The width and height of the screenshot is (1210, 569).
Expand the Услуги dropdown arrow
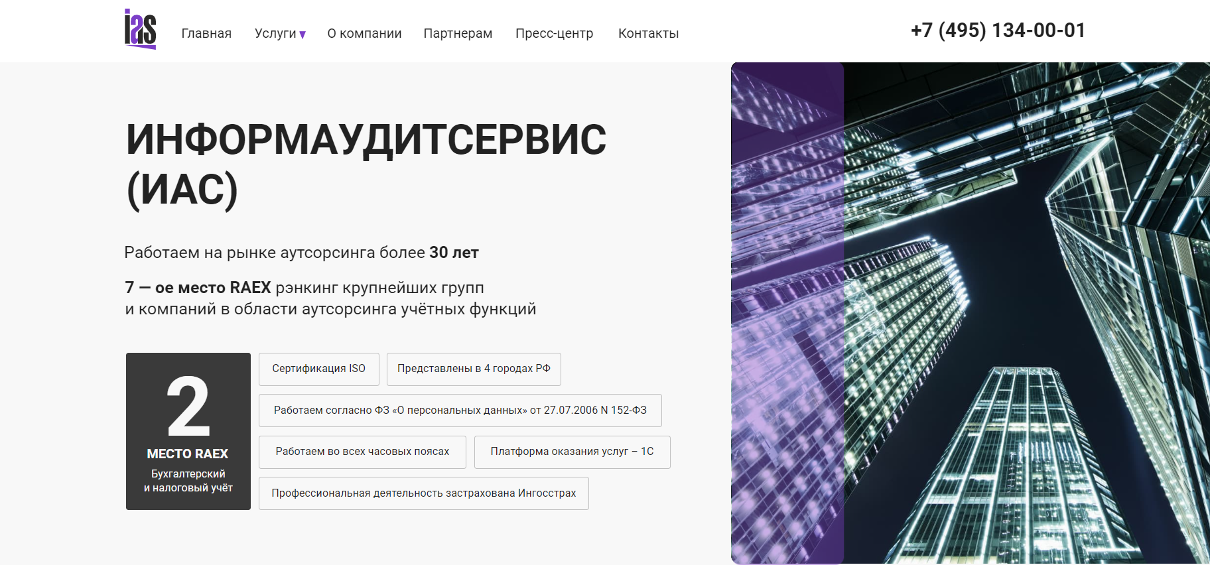[302, 34]
